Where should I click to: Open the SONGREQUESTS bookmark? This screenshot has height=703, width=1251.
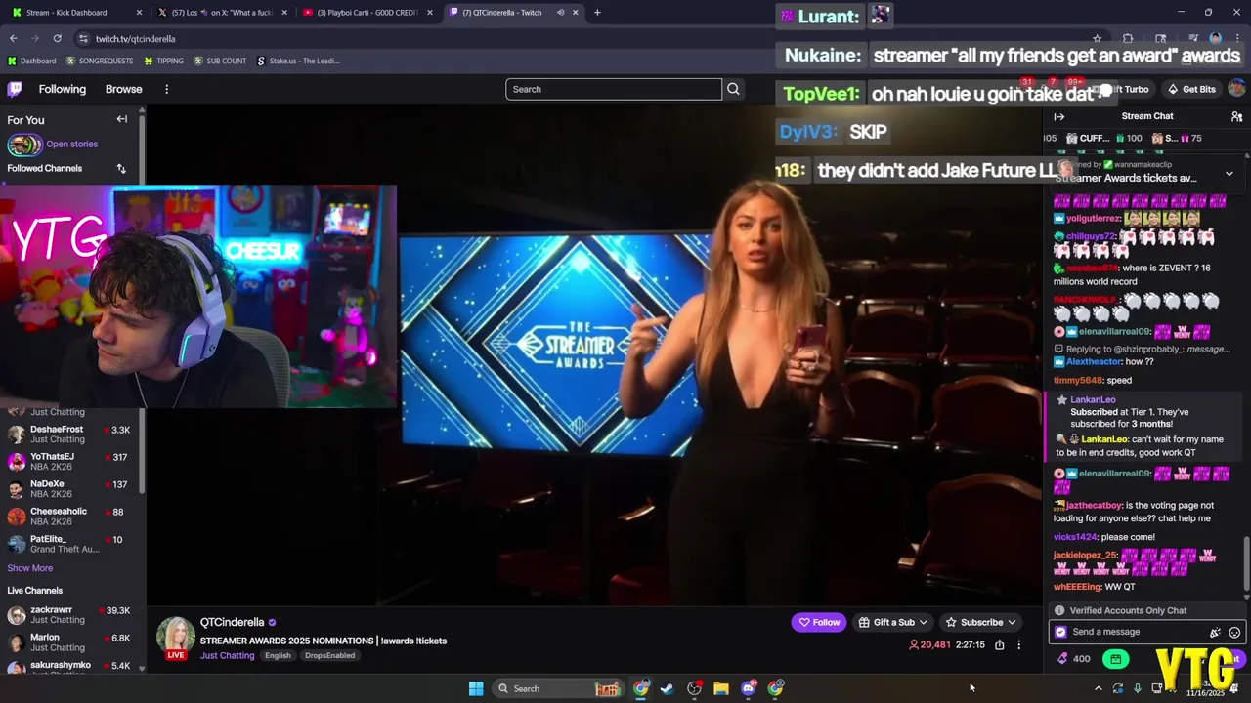point(99,61)
